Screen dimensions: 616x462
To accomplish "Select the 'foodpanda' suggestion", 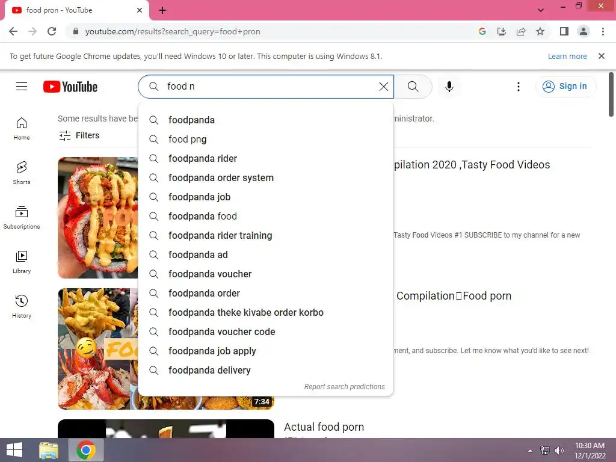I will [x=266, y=120].
